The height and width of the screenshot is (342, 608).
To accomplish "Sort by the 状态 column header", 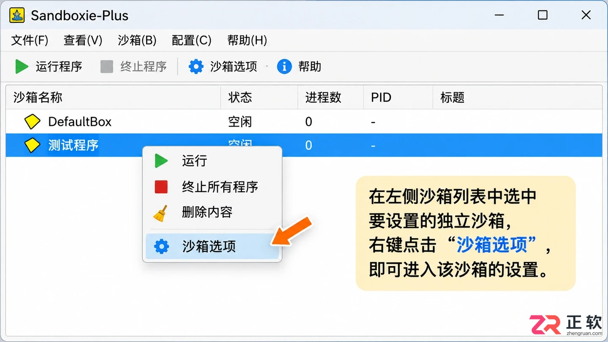I will [259, 98].
